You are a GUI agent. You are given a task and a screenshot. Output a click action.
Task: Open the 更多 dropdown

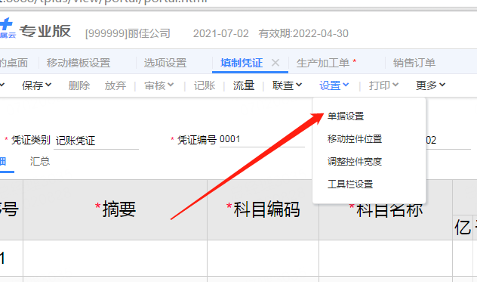[430, 85]
